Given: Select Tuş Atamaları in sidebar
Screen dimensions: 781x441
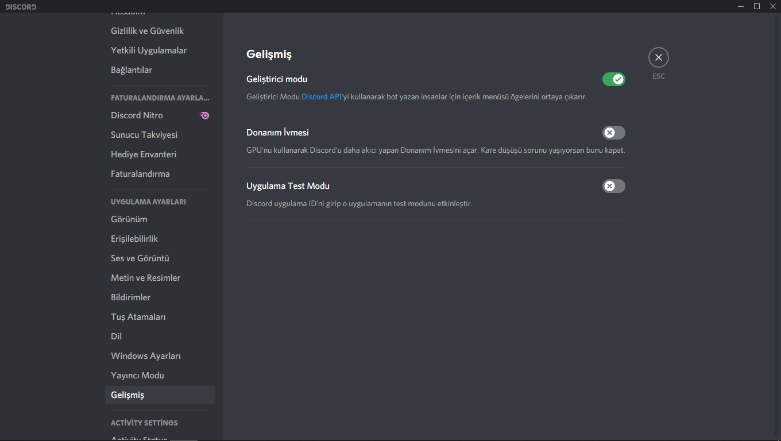Looking at the screenshot, I should (138, 317).
